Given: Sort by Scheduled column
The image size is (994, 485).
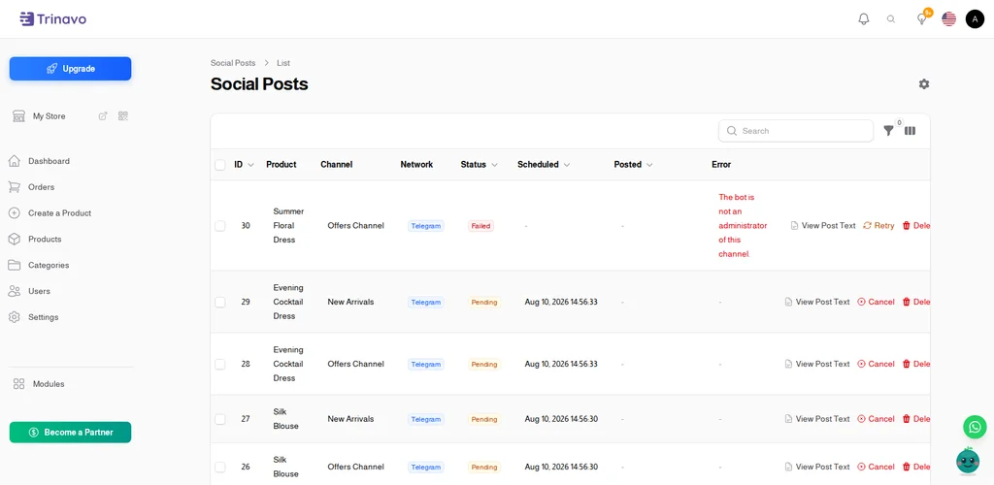Looking at the screenshot, I should point(544,164).
